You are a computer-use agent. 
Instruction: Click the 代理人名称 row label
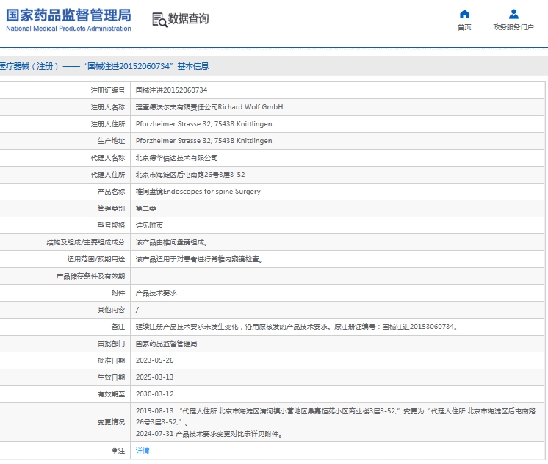[x=108, y=158]
